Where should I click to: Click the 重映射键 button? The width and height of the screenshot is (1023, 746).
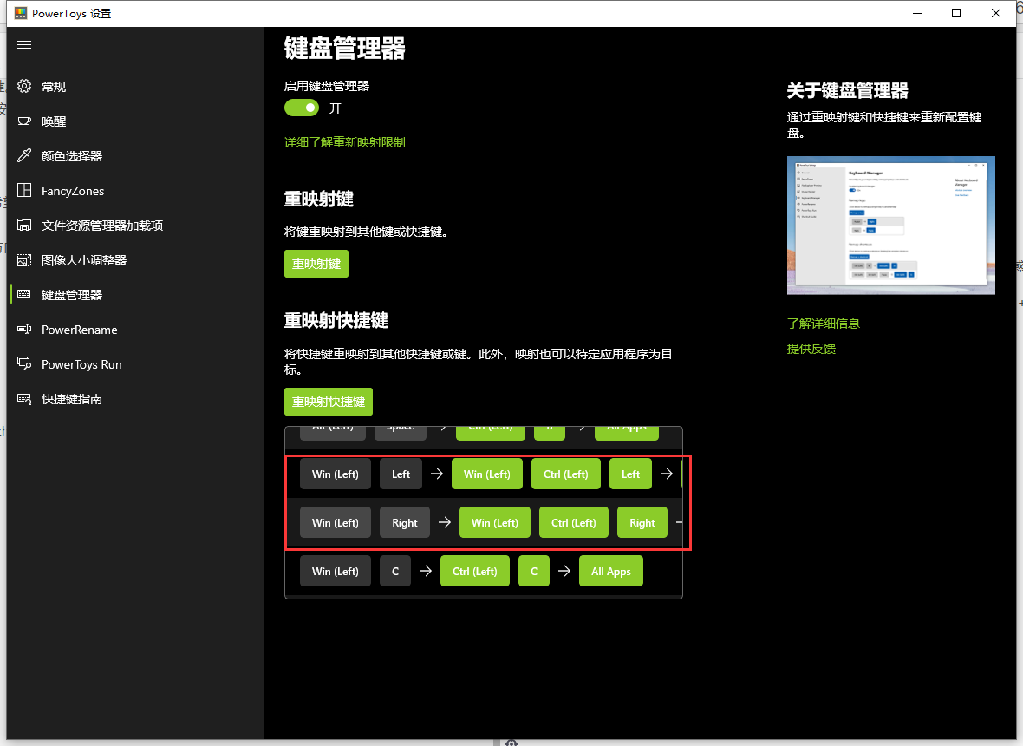pos(316,264)
